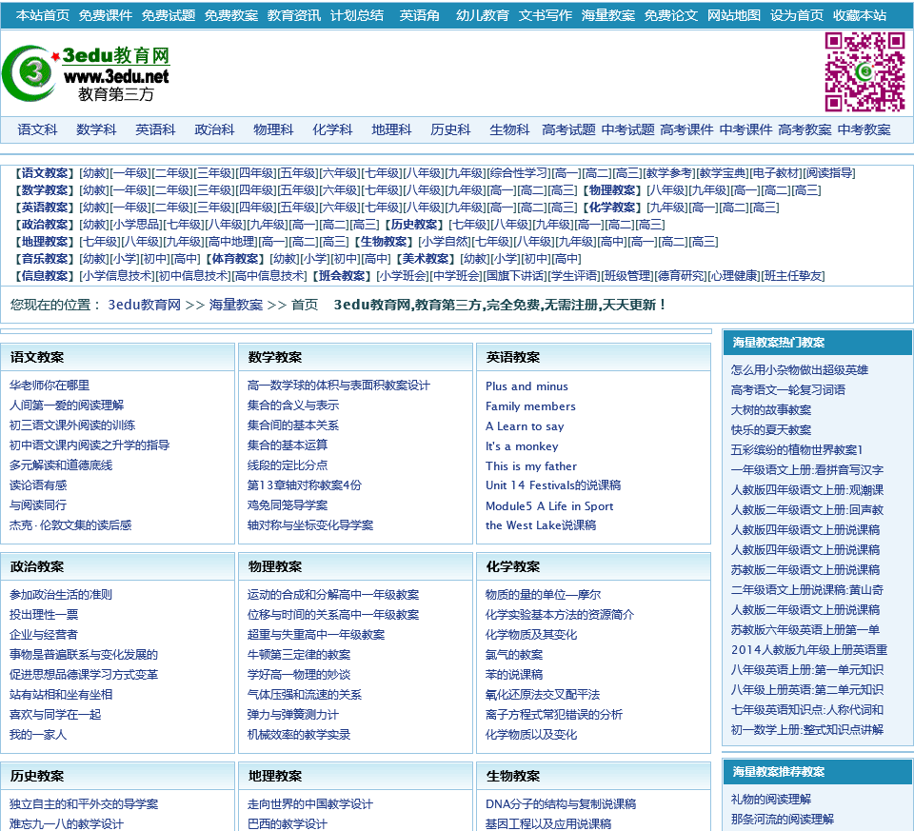Click 政治教案 section header
Viewport: 914px width, 831px height.
[x=37, y=566]
